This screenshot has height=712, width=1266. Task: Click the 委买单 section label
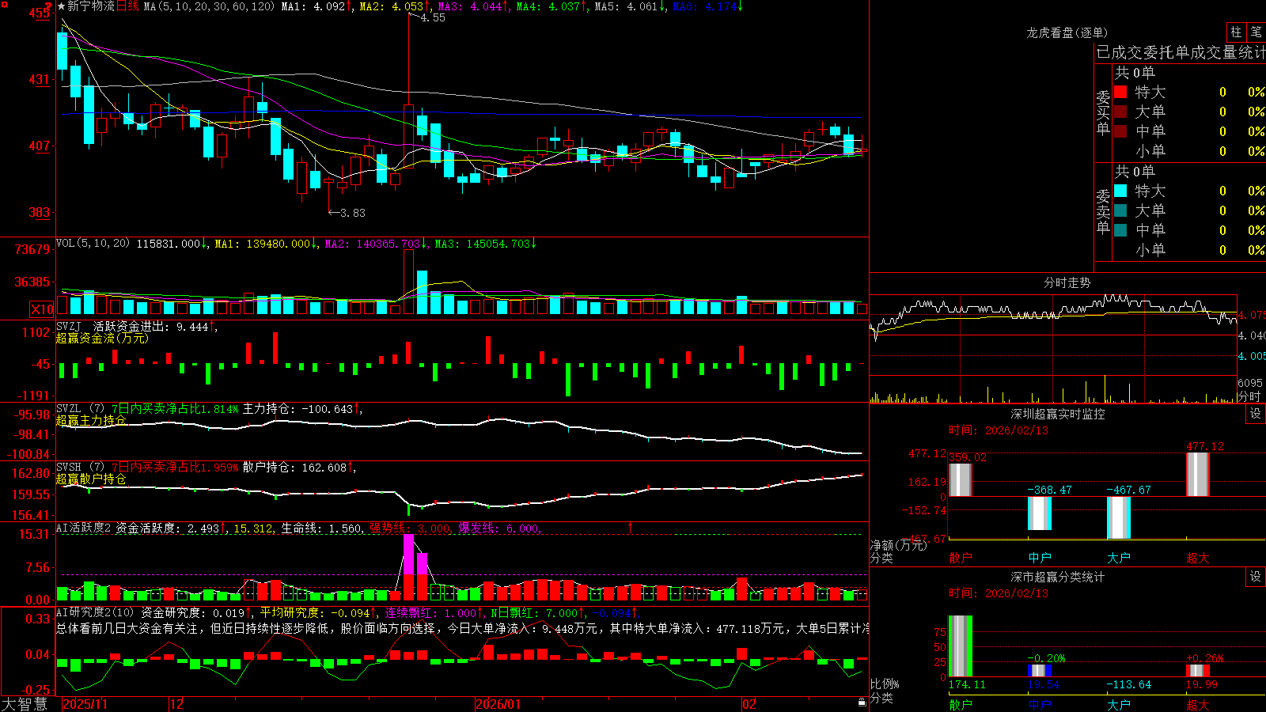point(1103,112)
